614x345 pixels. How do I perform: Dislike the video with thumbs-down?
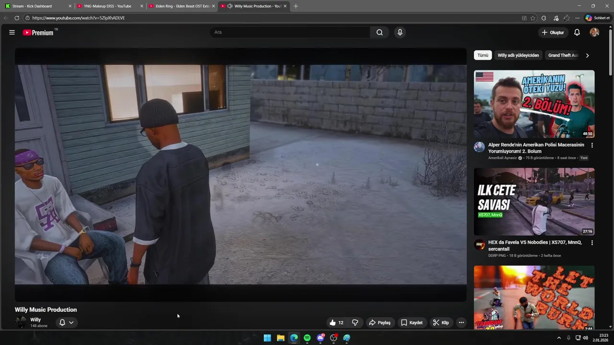coord(355,322)
